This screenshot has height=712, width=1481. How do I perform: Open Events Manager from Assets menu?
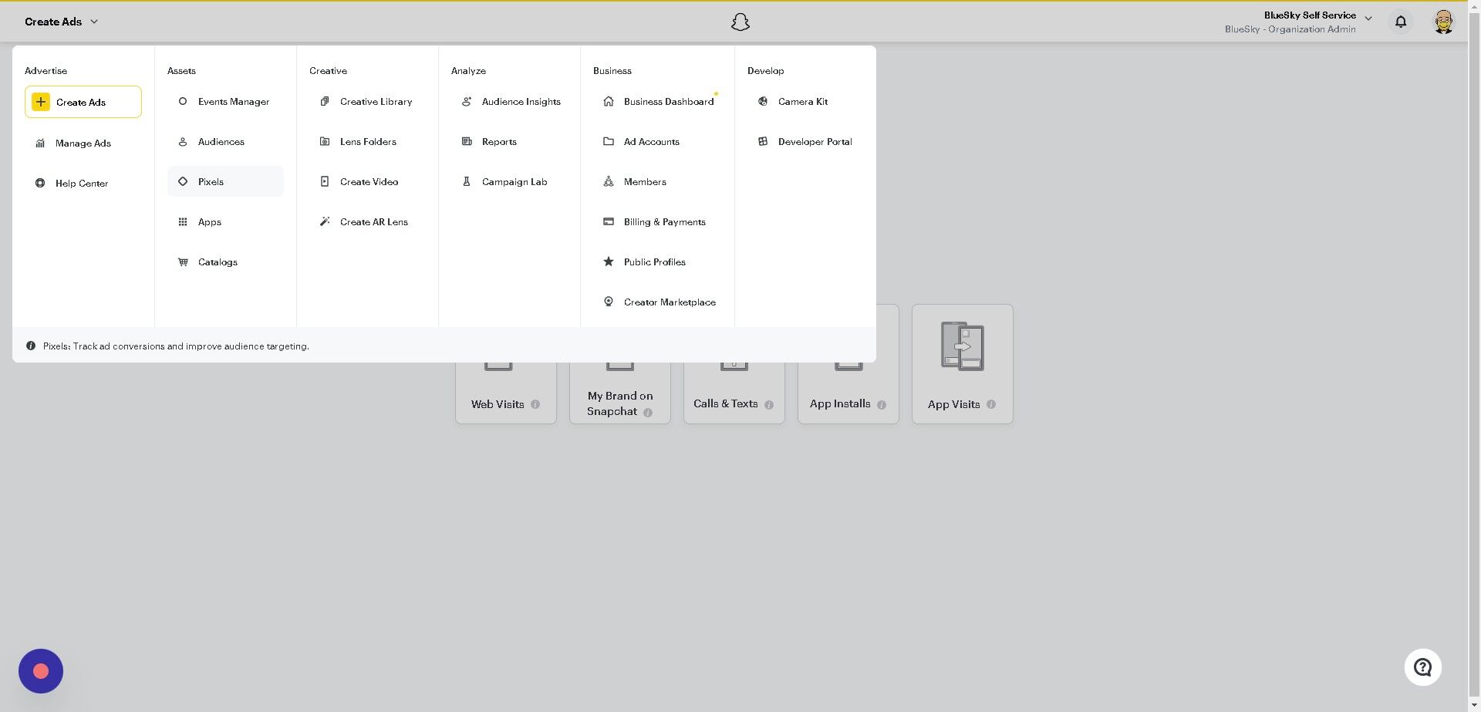click(x=225, y=102)
